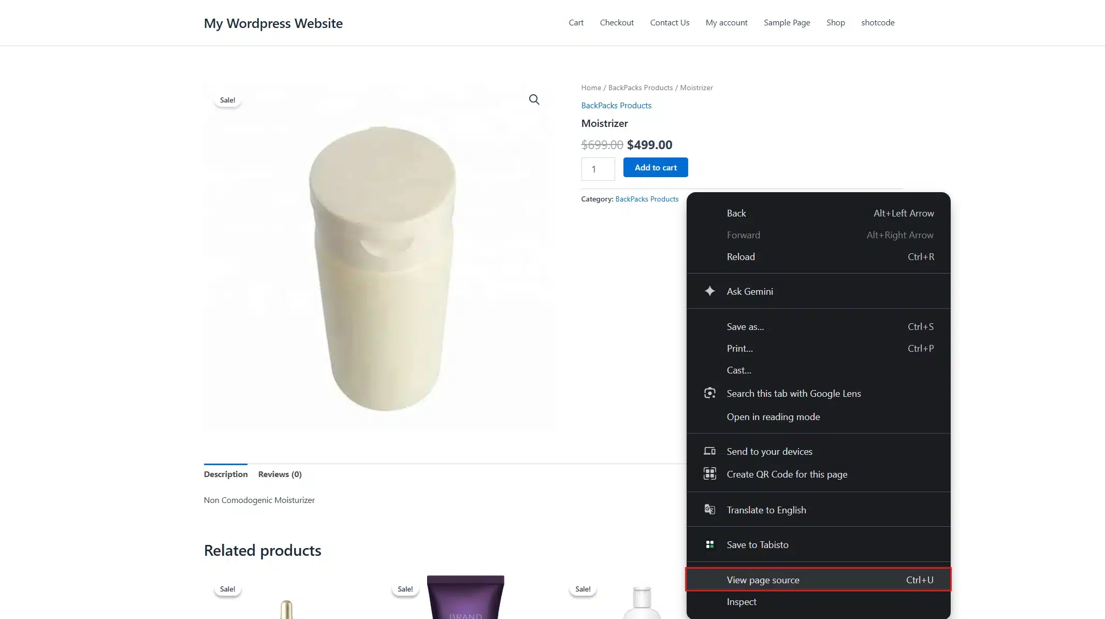Click the product image zoom magnifier icon
Screen dimensions: 1105x619
click(534, 99)
